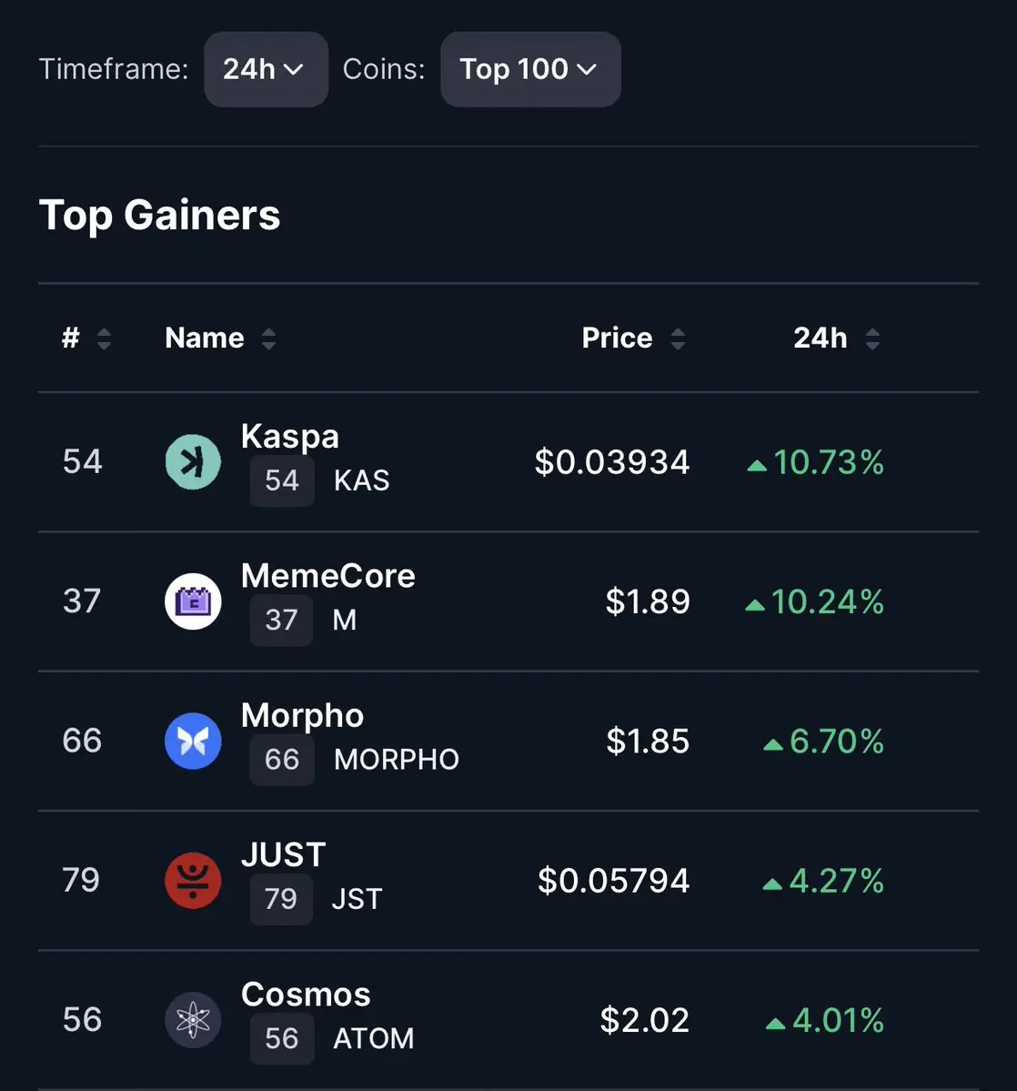
Task: Click the rank 54 badge under Kaspa
Action: tap(281, 480)
